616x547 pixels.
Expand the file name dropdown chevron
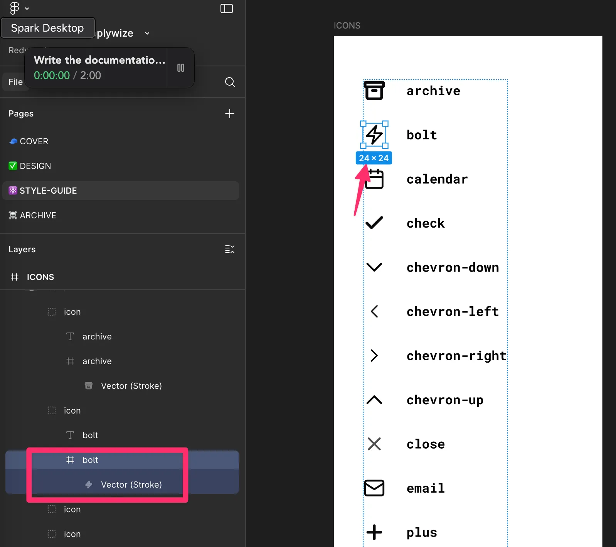147,34
